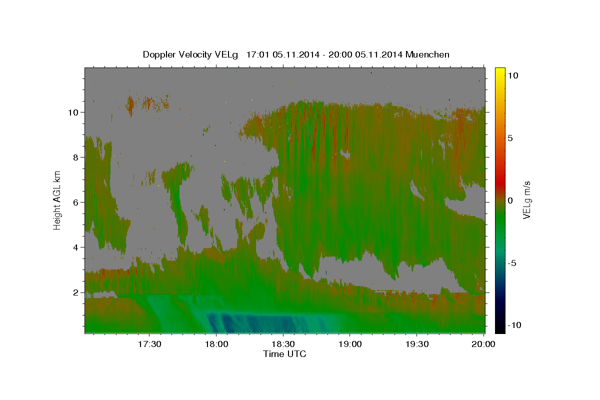600x400 pixels.
Task: Select the 'Muenchen' location text in title
Action: point(427,54)
